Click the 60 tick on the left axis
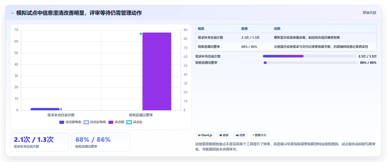 (x=16, y=42)
